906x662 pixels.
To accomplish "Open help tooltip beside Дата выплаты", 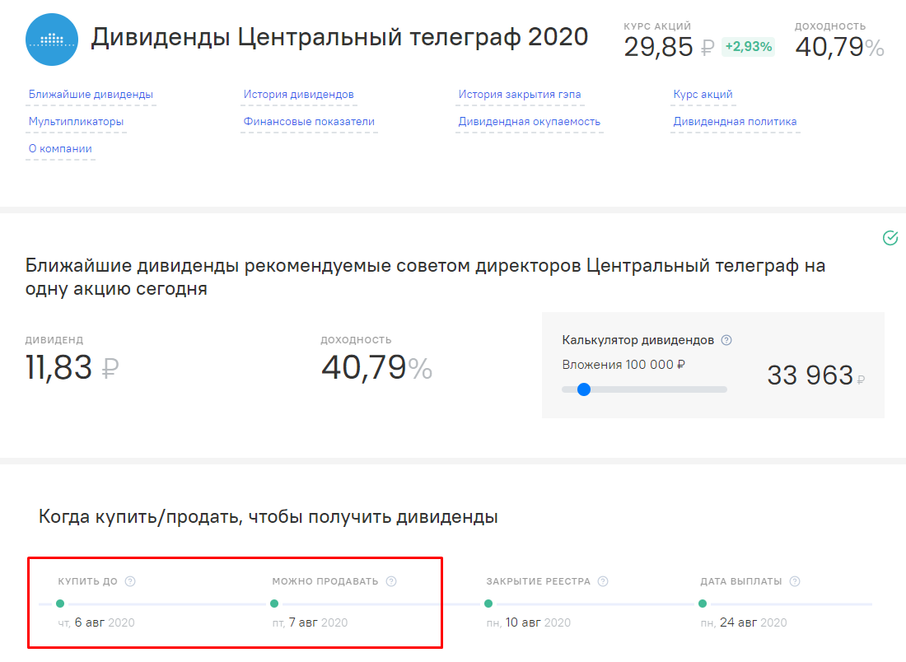I will 796,580.
